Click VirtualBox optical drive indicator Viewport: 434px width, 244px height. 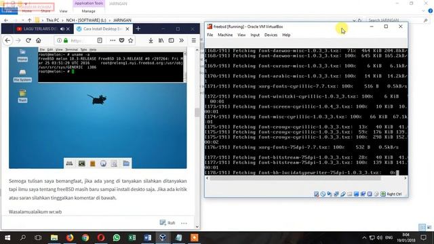pyautogui.click(x=323, y=194)
